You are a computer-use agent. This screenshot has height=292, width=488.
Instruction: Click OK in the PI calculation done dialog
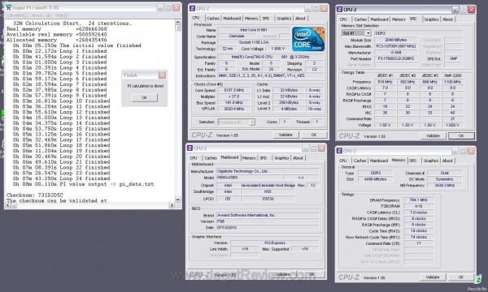144,97
